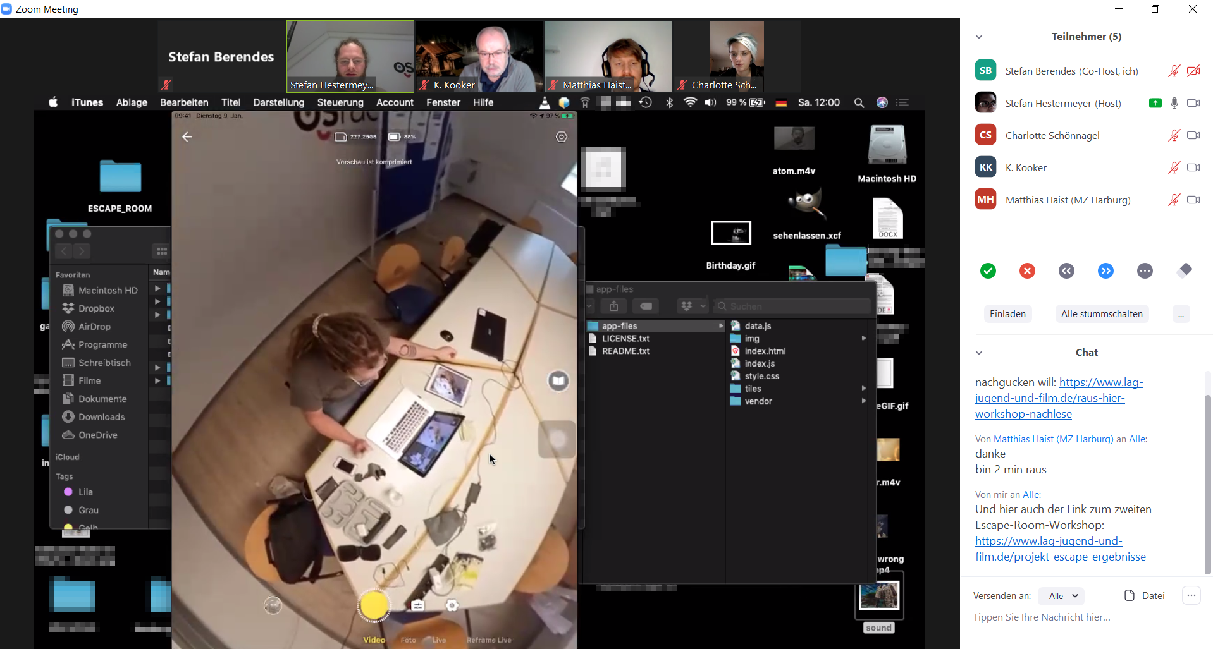Open the Ablage menu

132,102
